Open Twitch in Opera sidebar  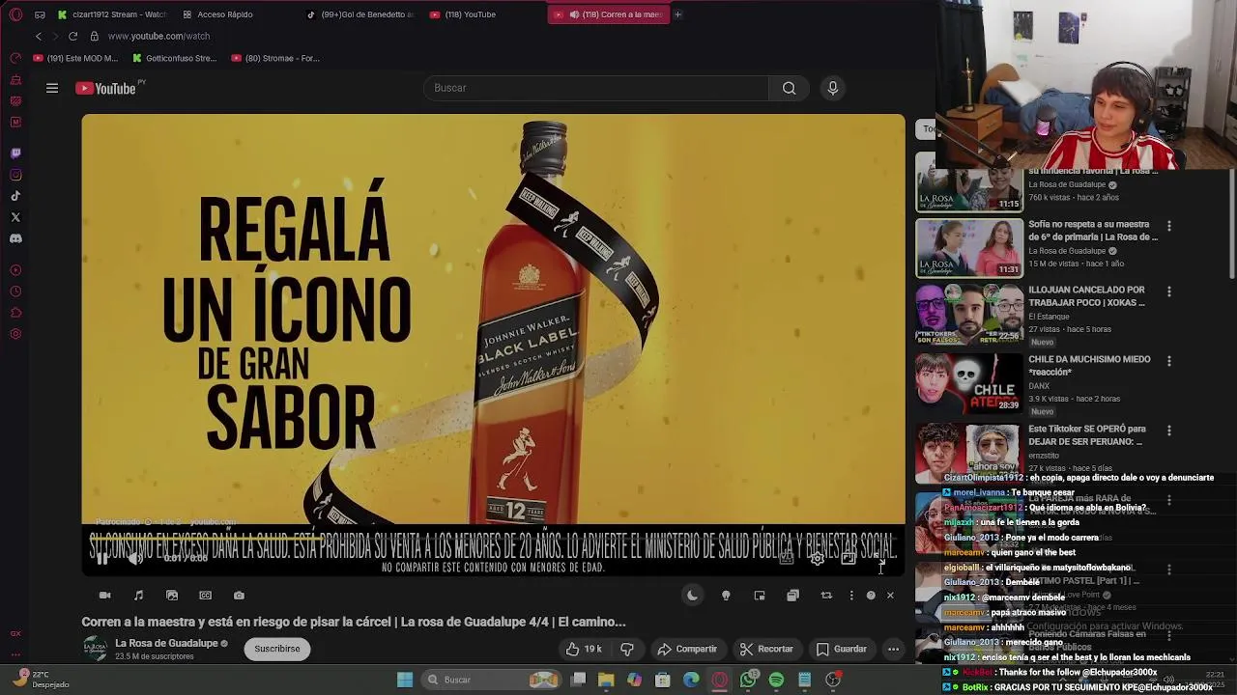pos(15,153)
